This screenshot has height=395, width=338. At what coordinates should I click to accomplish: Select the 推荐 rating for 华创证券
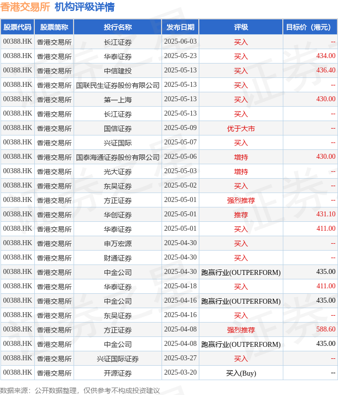tap(241, 215)
